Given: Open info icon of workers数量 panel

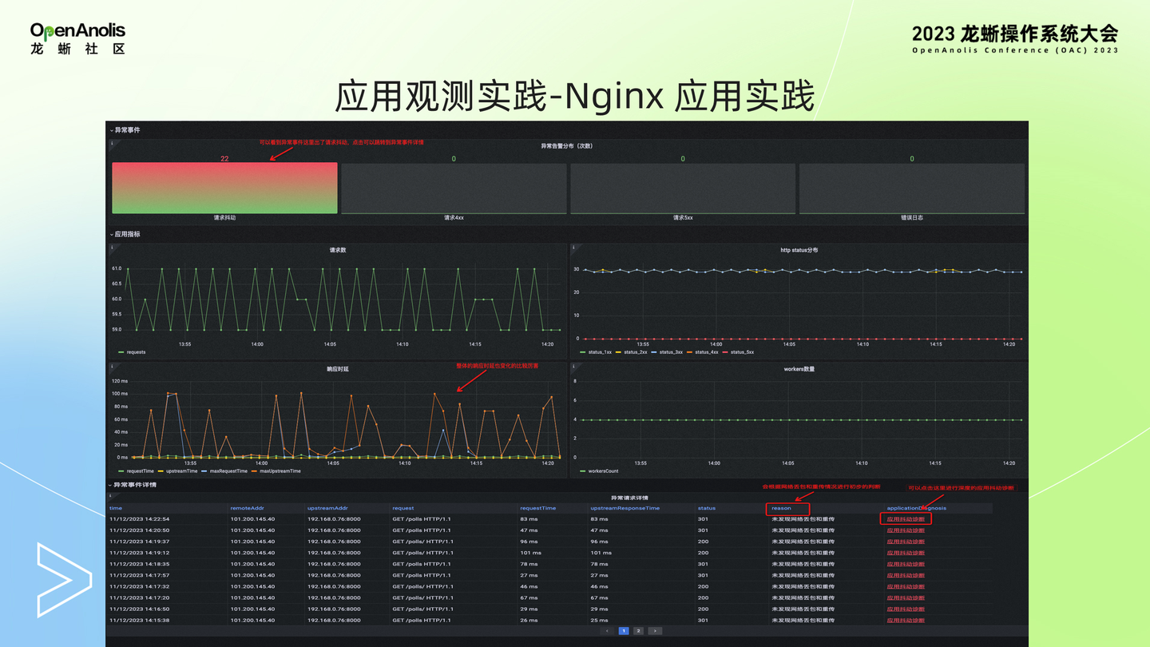Looking at the screenshot, I should coord(573,367).
